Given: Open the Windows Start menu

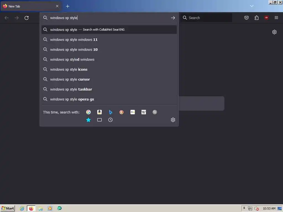Looking at the screenshot, I should tap(7, 208).
